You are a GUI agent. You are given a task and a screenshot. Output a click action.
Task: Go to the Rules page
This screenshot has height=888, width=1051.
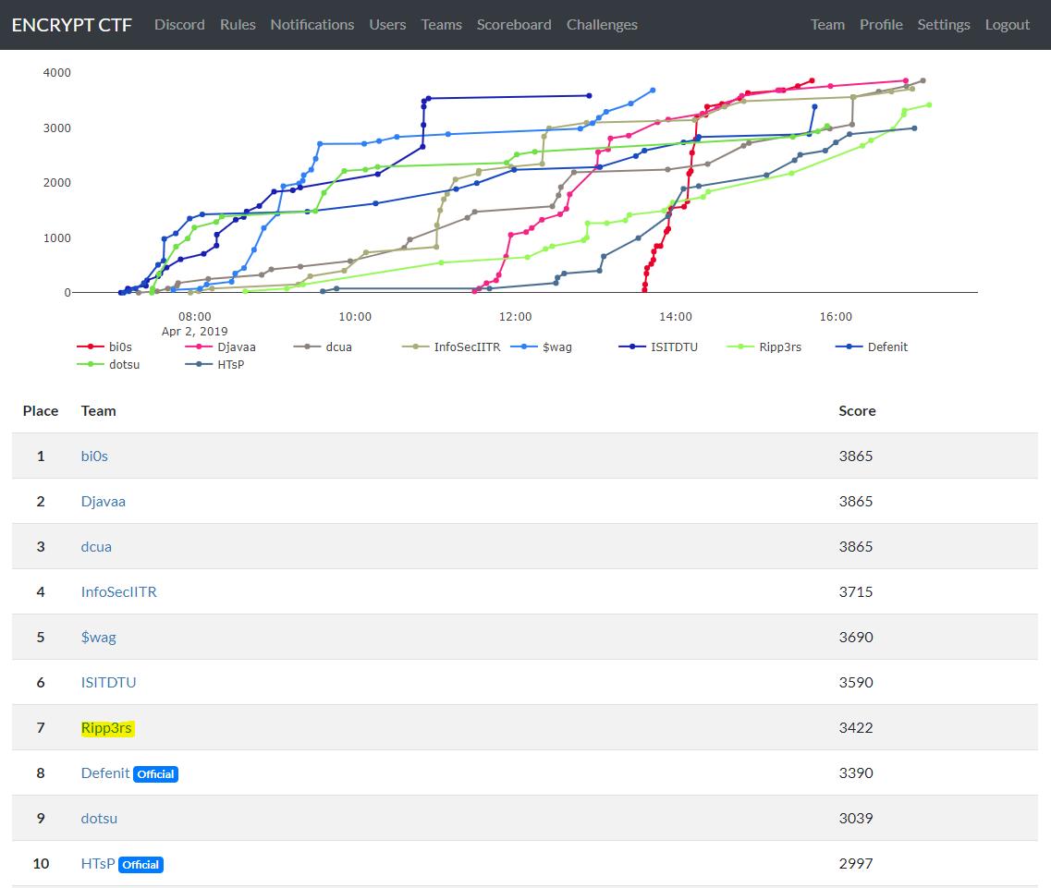click(238, 25)
